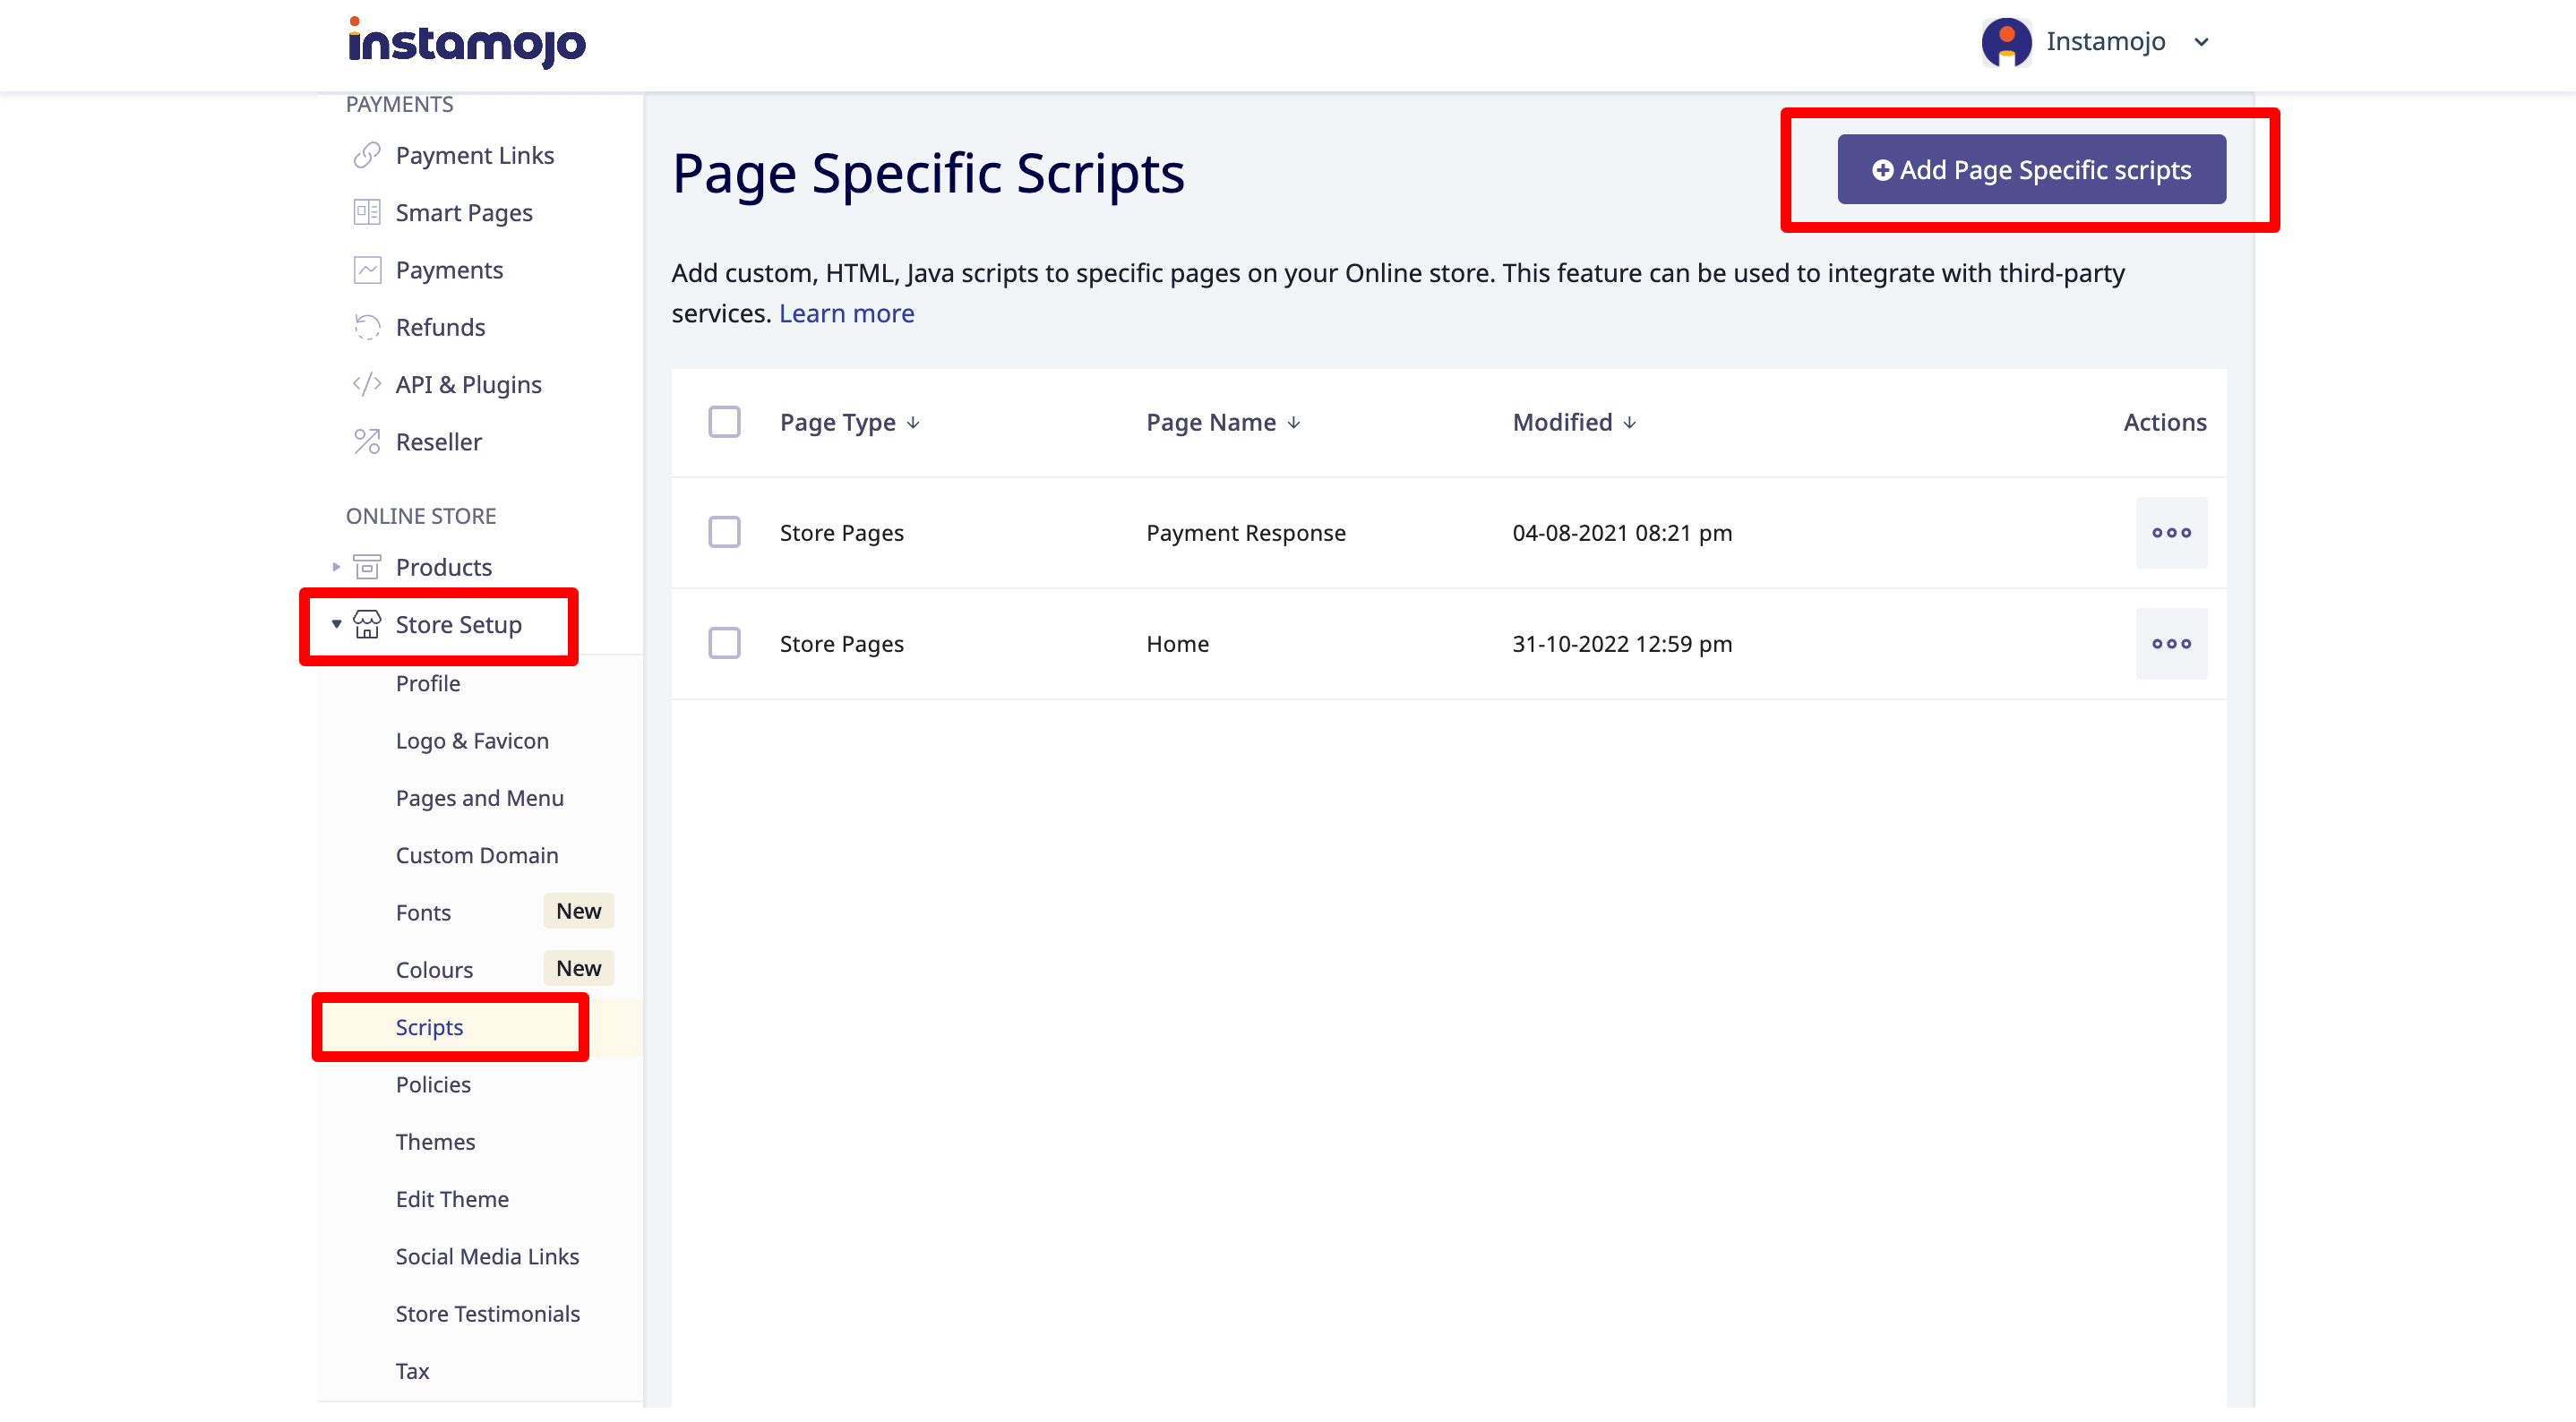This screenshot has height=1422, width=2576.
Task: Click the API & Plugins code icon
Action: pos(367,384)
